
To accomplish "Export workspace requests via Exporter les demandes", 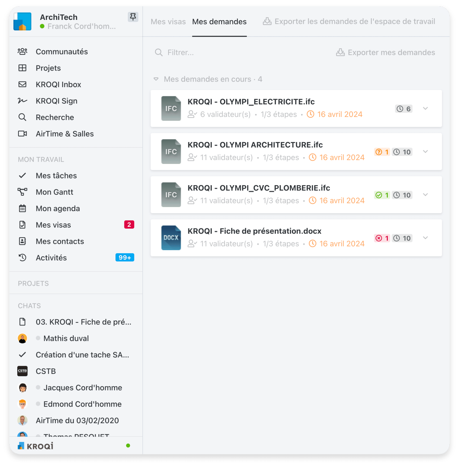I will pyautogui.click(x=349, y=21).
